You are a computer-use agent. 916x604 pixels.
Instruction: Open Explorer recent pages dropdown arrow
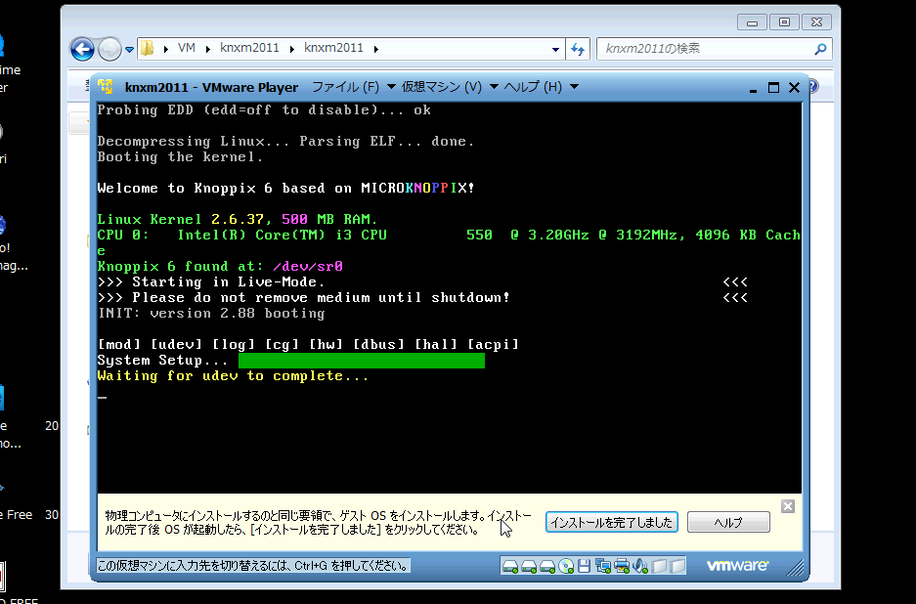[x=129, y=50]
